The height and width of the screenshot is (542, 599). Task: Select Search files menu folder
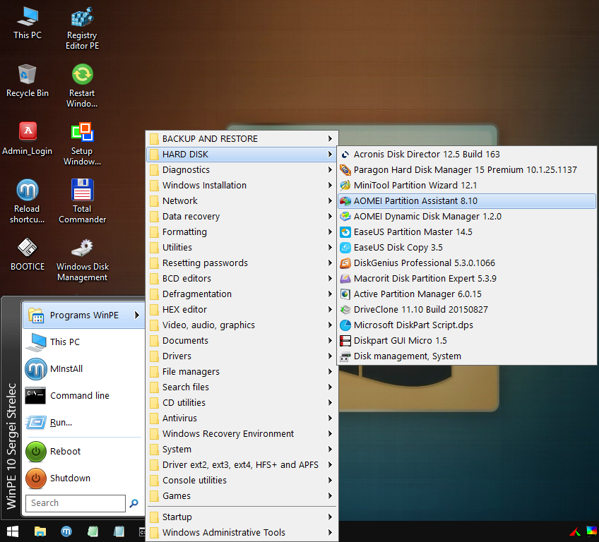(242, 387)
